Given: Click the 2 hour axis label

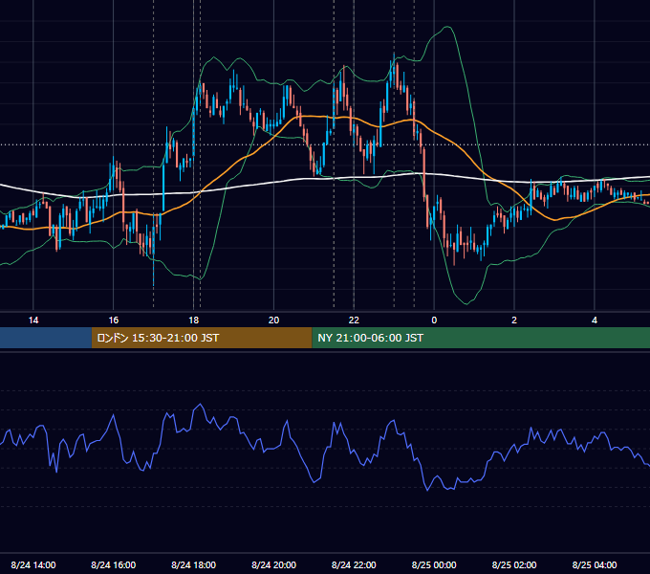Looking at the screenshot, I should pos(514,320).
